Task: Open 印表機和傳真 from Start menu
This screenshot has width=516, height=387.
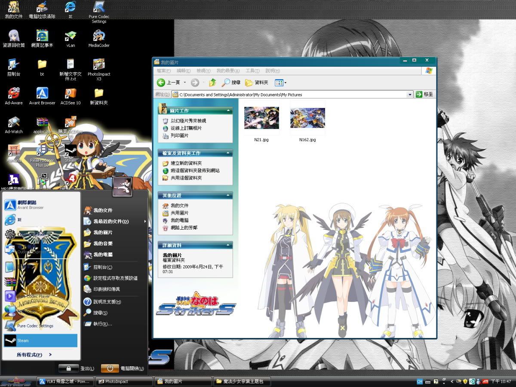Action: (x=102, y=289)
